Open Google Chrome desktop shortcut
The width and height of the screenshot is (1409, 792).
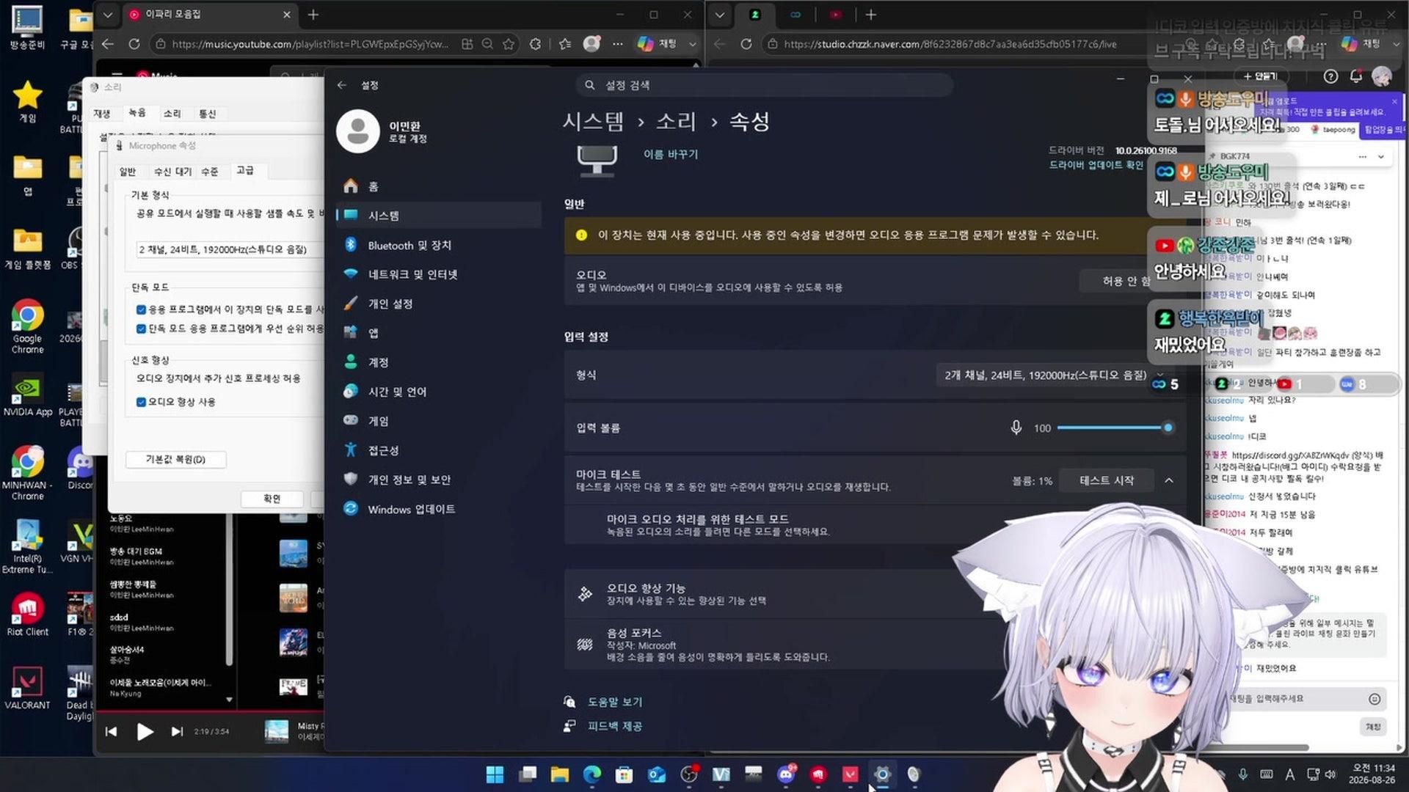click(x=27, y=327)
